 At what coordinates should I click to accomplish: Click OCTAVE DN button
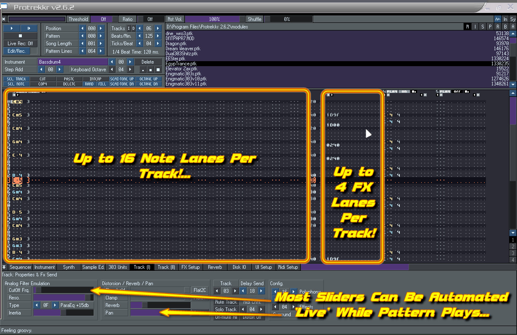point(148,84)
